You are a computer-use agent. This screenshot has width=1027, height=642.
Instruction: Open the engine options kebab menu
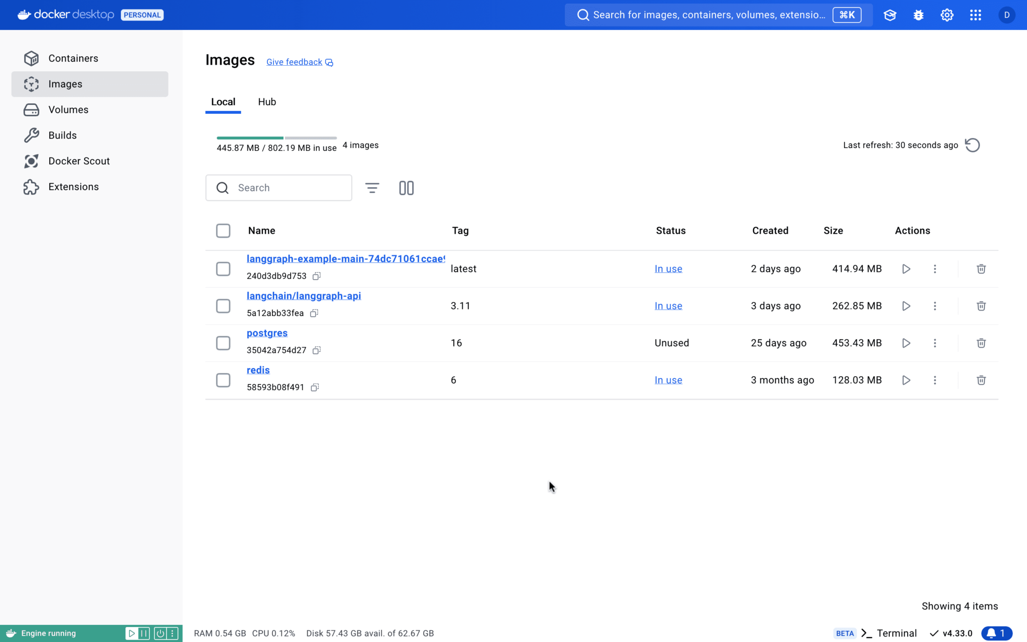click(x=172, y=633)
